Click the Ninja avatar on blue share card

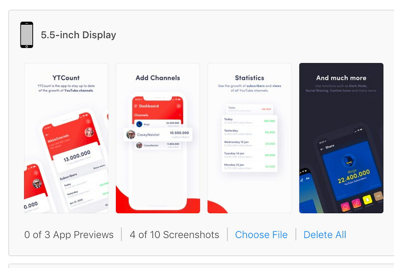click(x=349, y=161)
